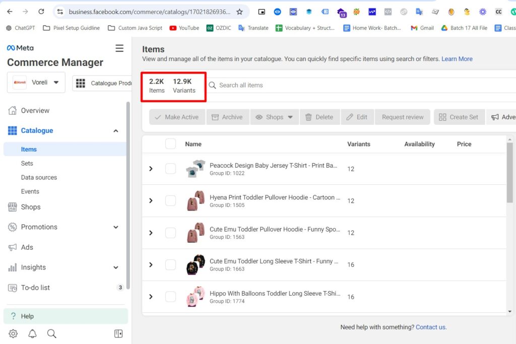The width and height of the screenshot is (516, 344).
Task: Open the Voreli account dropdown
Action: (36, 83)
